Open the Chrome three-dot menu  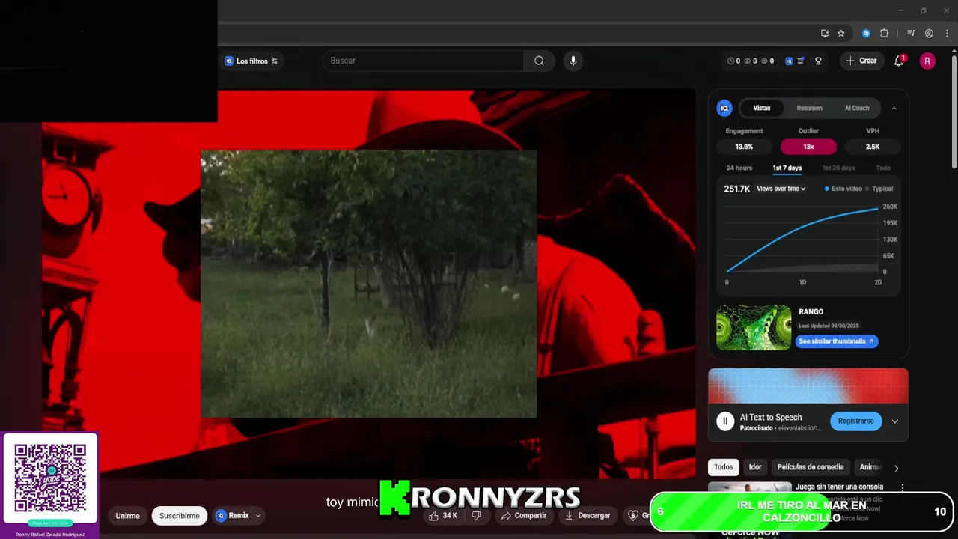coord(947,33)
